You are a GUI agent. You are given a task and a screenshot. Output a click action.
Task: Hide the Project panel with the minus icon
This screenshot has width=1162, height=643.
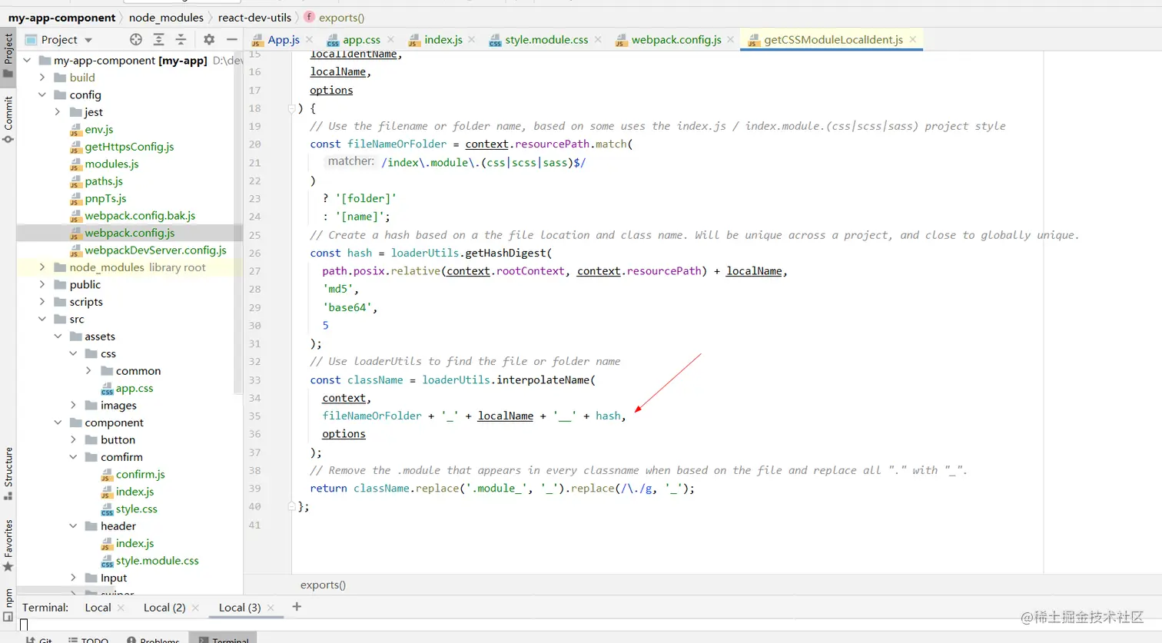tap(231, 39)
